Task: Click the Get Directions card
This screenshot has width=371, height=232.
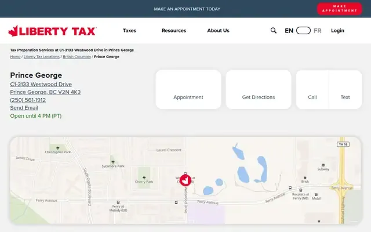Action: coord(259,89)
